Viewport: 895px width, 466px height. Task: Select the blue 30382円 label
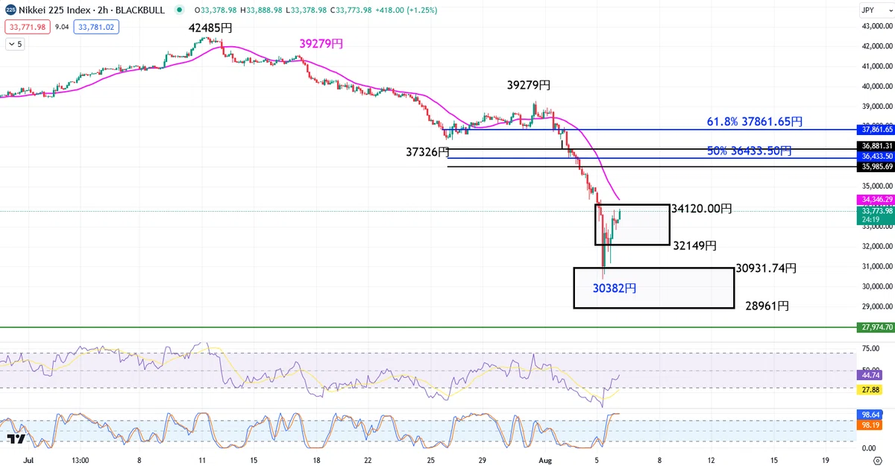click(x=615, y=287)
